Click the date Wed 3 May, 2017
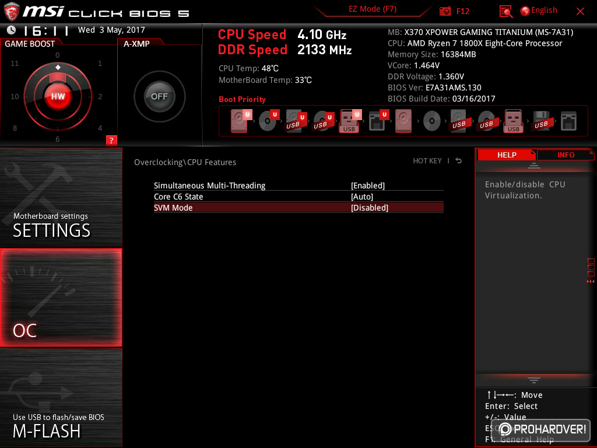597x448 pixels. (x=111, y=30)
